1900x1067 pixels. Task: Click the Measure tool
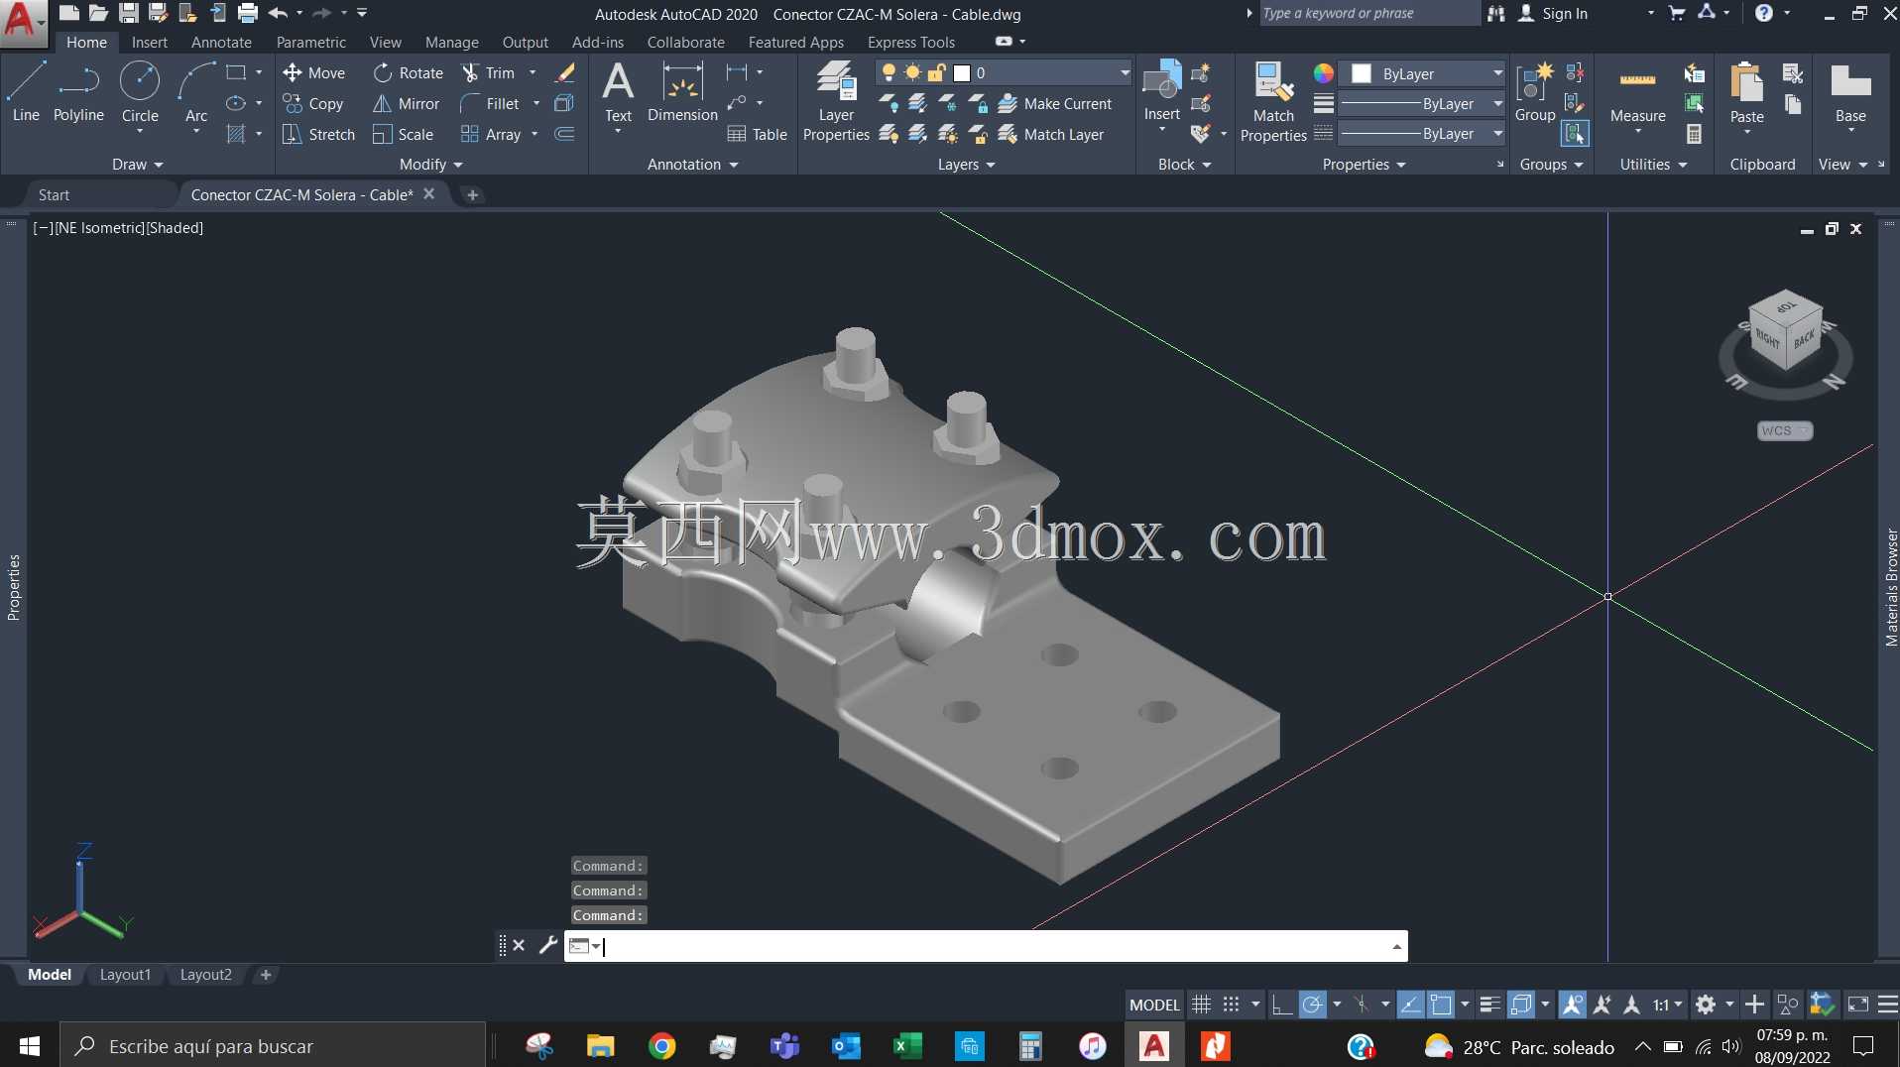[1637, 91]
